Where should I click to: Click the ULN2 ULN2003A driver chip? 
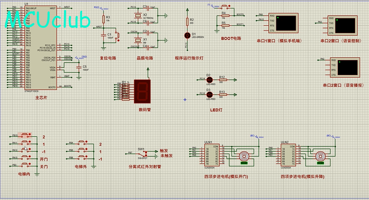click(x=288, y=156)
